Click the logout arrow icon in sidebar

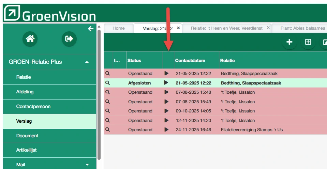point(69,39)
